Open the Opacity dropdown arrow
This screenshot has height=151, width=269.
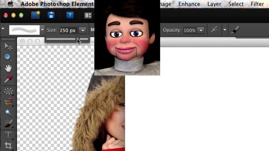201,31
